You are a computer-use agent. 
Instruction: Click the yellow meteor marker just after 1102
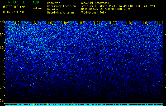point(38,104)
